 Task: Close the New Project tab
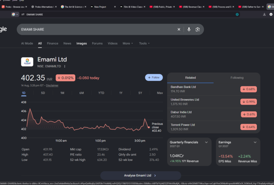pyautogui.click(x=115, y=7)
